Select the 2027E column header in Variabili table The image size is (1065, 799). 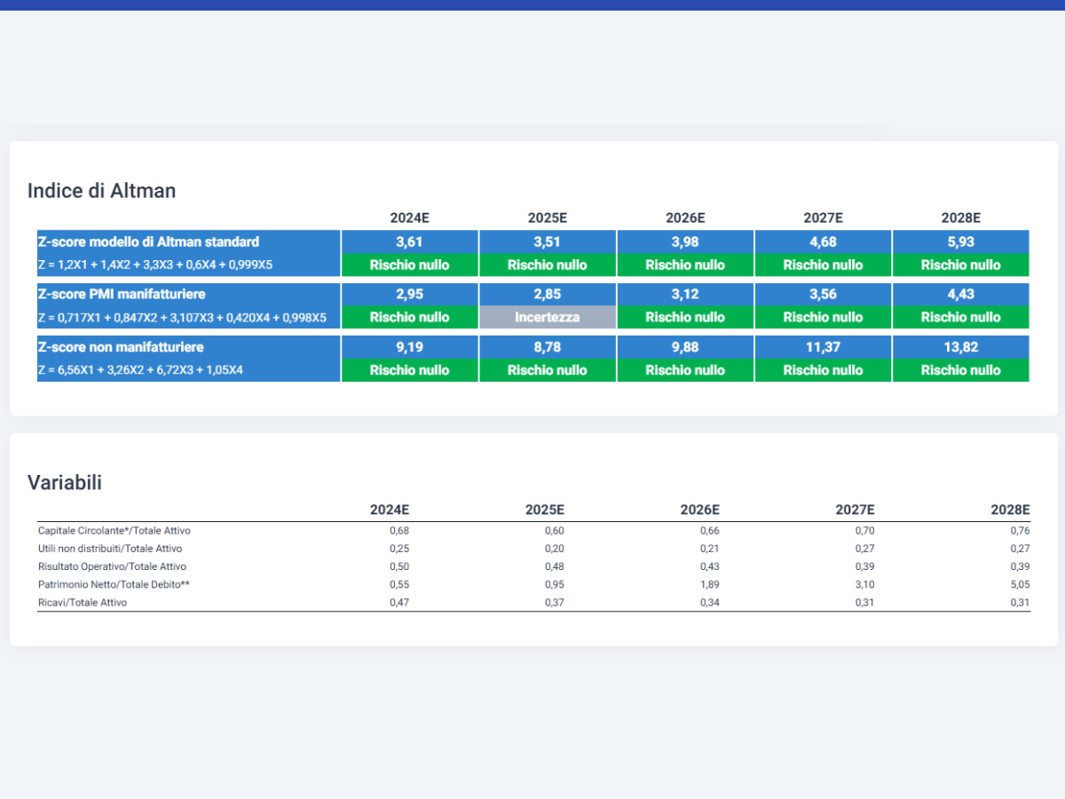855,510
